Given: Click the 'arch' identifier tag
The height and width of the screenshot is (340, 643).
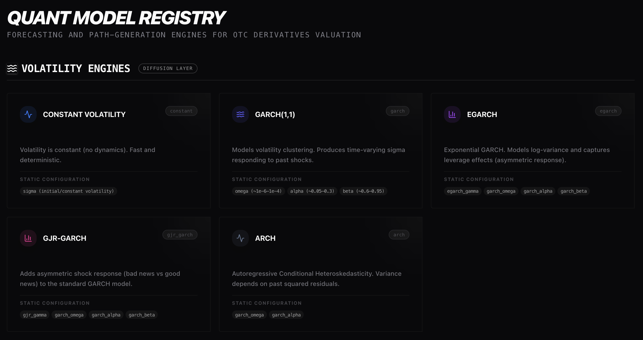Looking at the screenshot, I should tap(399, 235).
